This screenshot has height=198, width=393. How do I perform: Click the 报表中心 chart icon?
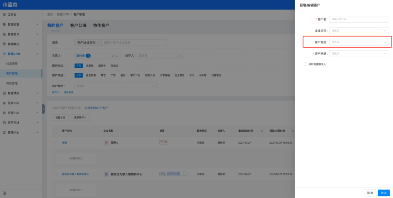[x=4, y=103]
